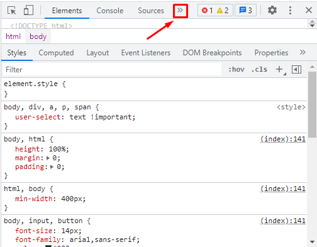Viewport: 317px width, 247px height.
Task: Close the DevTools panel
Action: (309, 10)
